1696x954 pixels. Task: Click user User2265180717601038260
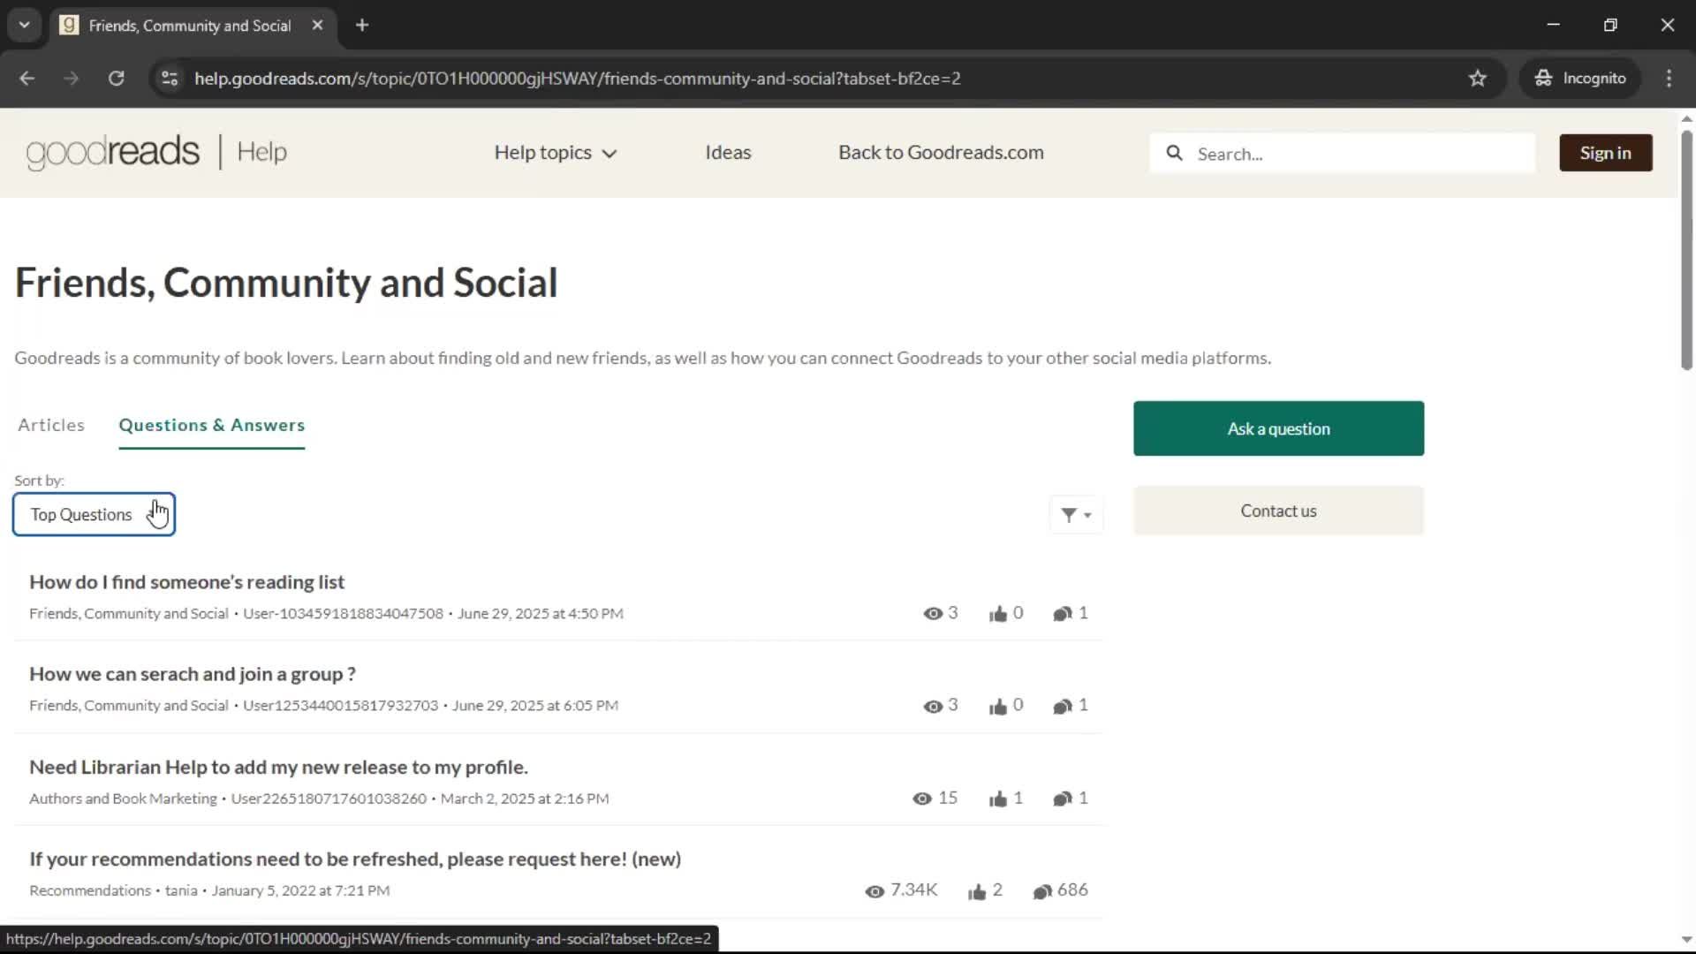click(x=329, y=799)
